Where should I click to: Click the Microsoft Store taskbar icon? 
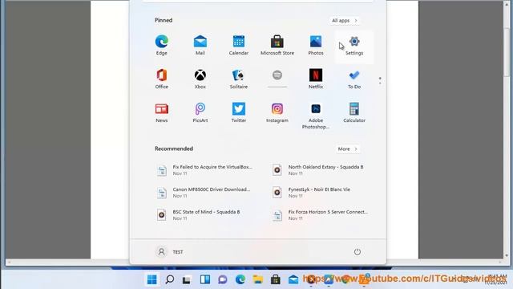pos(276,279)
